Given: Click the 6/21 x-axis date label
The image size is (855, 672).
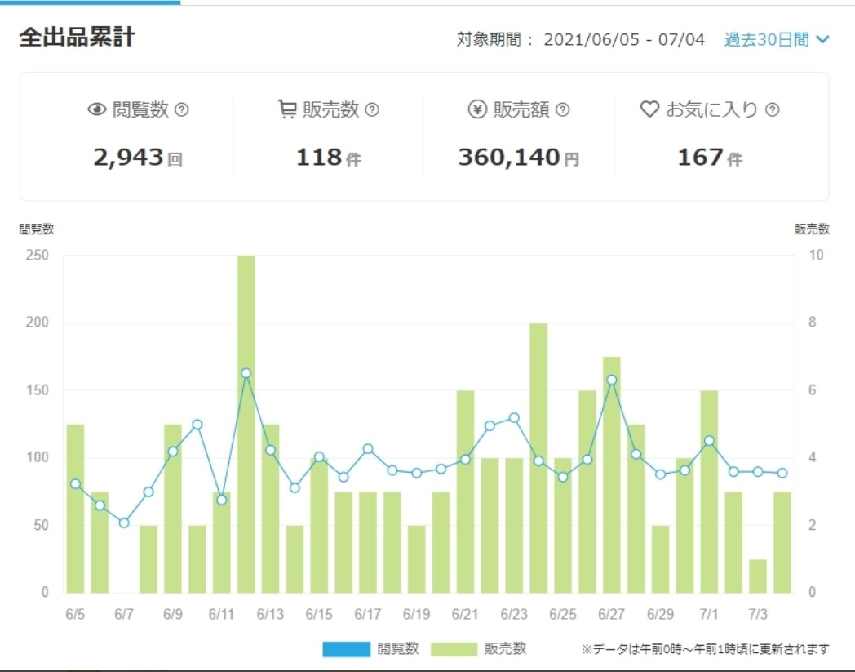Looking at the screenshot, I should pos(465,614).
